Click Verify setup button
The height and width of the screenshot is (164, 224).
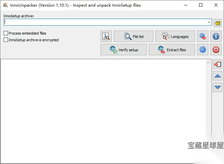pos(123,50)
